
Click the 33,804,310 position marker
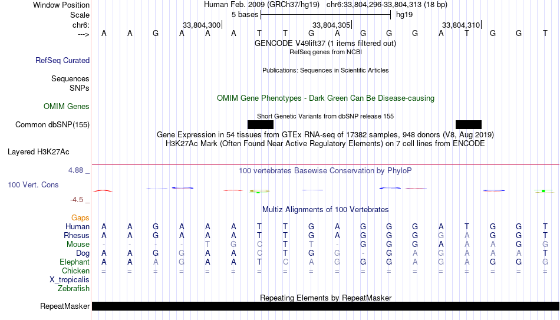(461, 25)
